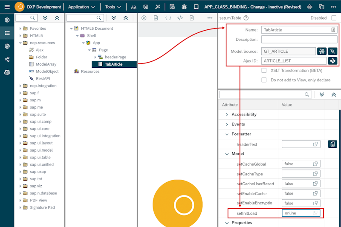Viewport: 341px width, 227px height.
Task: Select the TabArticle node in tree
Action: (113, 64)
